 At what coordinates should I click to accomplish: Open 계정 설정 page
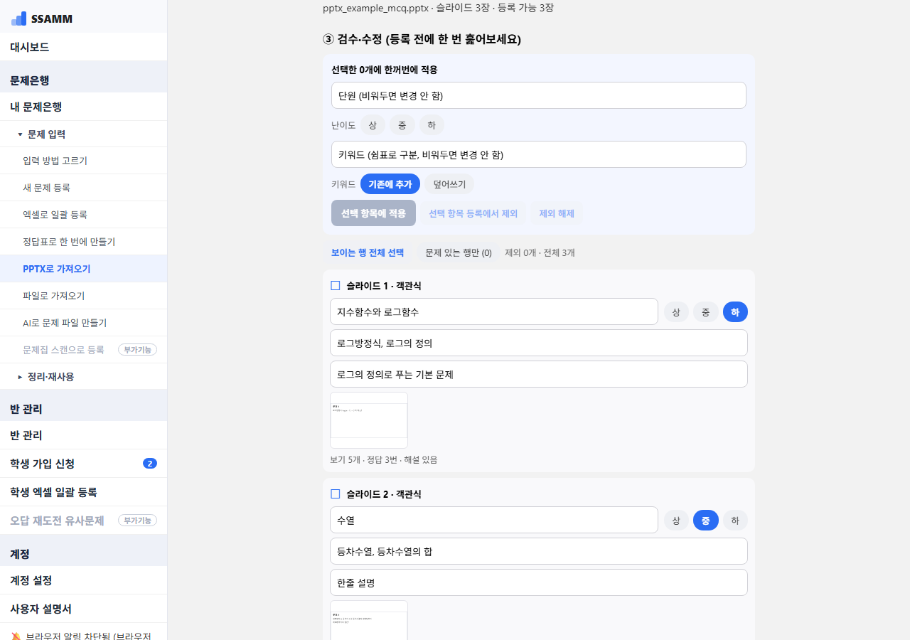[83, 580]
